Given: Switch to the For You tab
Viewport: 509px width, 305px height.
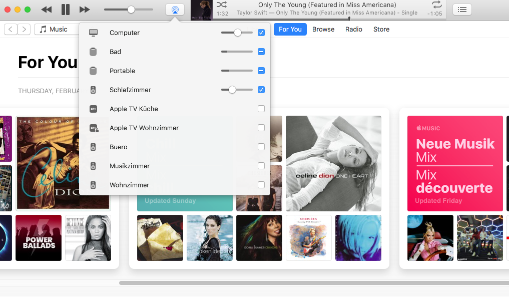Looking at the screenshot, I should coord(290,29).
